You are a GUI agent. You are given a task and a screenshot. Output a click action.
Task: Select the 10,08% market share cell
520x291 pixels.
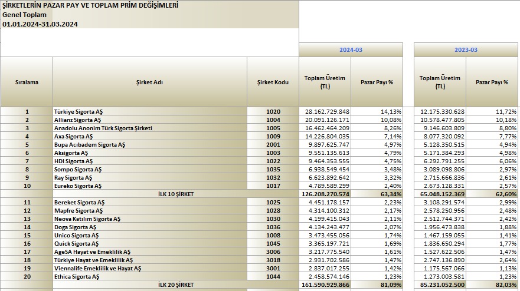pyautogui.click(x=377, y=120)
